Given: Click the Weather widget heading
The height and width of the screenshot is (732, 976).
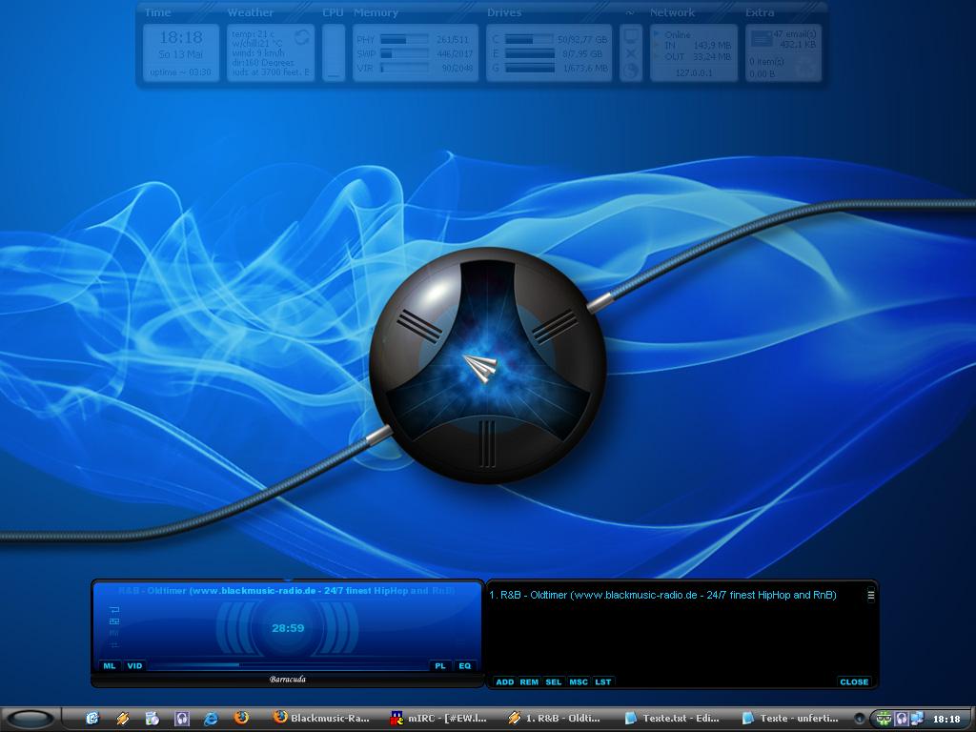Looking at the screenshot, I should tap(251, 12).
